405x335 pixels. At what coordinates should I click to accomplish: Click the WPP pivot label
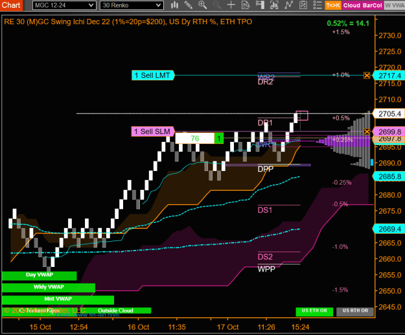pos(266,269)
